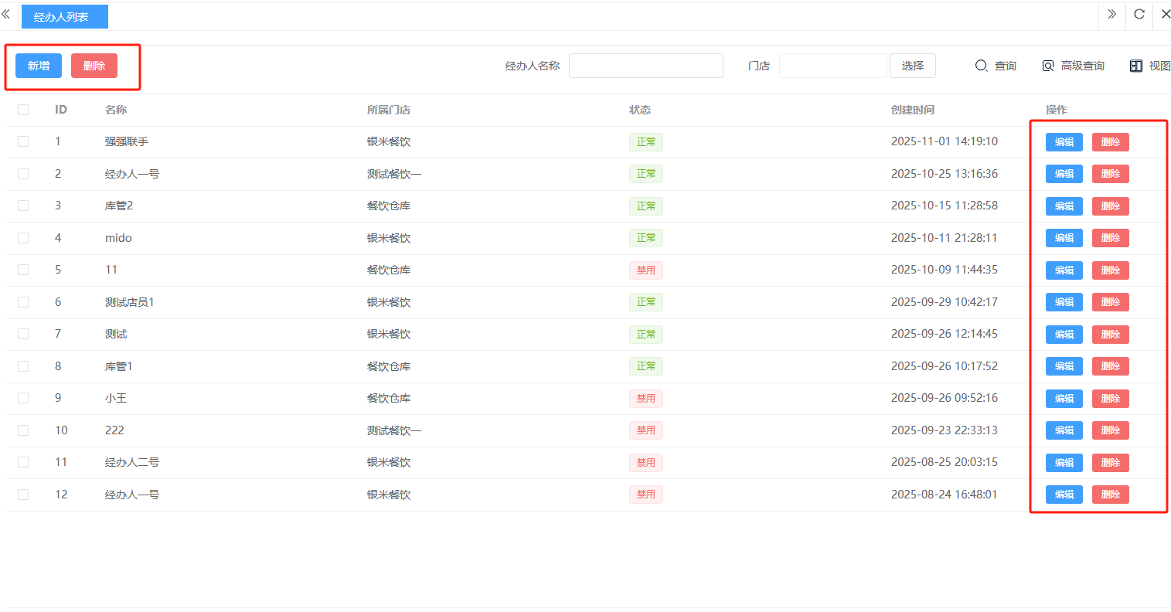Close the current tab panel

point(1166,14)
